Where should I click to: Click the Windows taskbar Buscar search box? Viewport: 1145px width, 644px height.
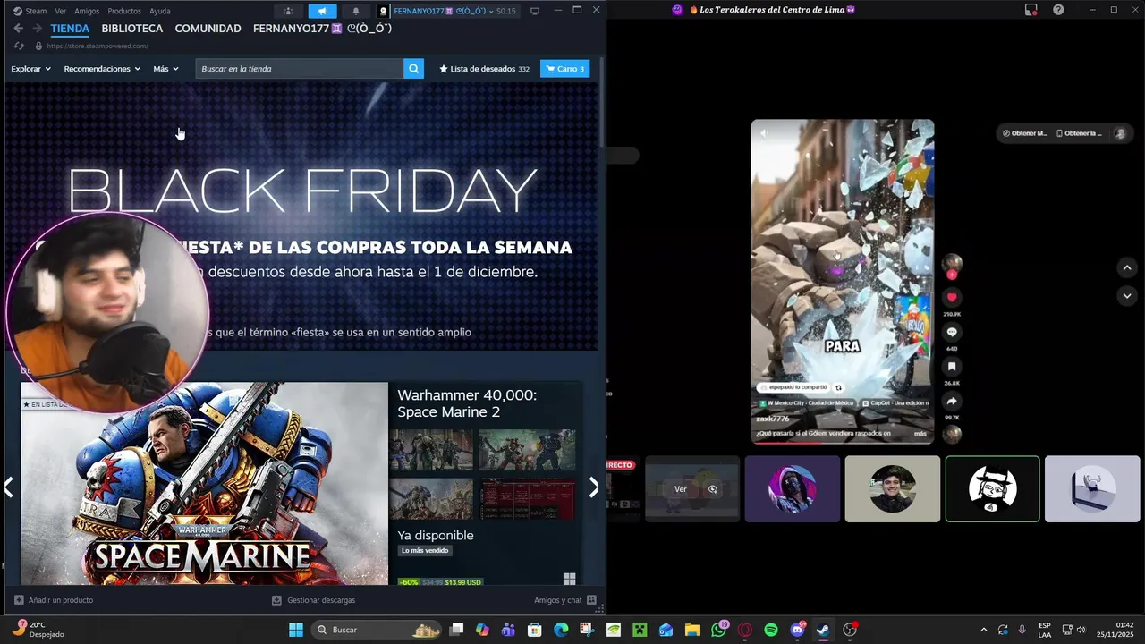[x=377, y=630]
